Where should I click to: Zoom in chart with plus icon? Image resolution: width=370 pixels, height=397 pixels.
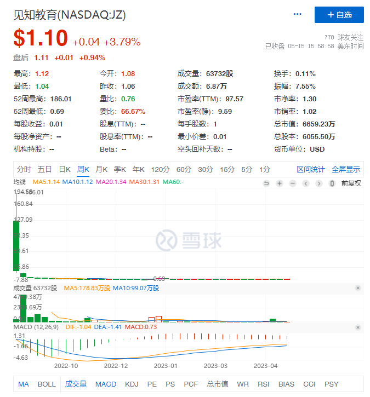click(279, 183)
